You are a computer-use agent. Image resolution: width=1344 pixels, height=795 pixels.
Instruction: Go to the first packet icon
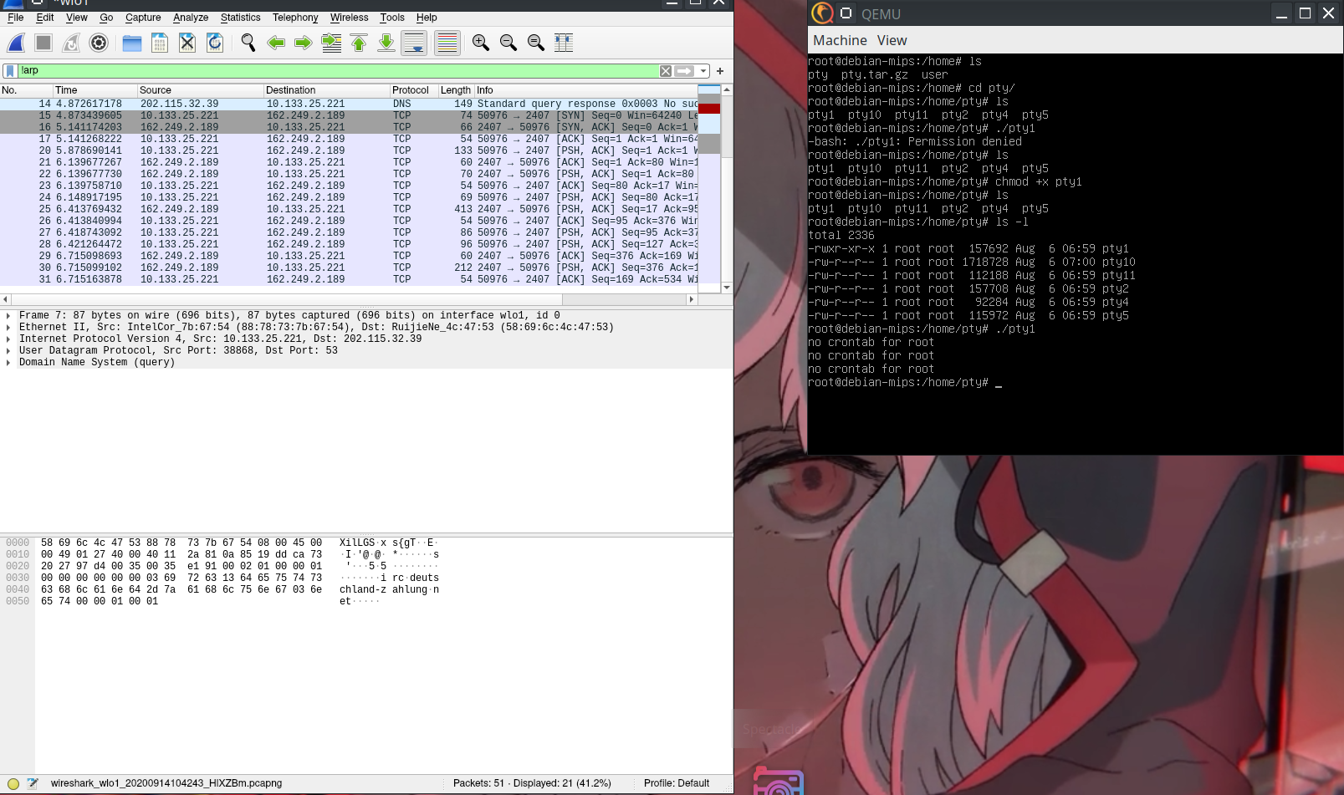[x=359, y=43]
